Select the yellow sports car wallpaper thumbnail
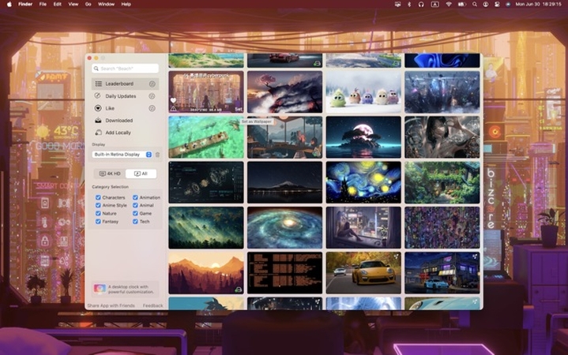This screenshot has height=355, width=568. pyautogui.click(x=363, y=272)
